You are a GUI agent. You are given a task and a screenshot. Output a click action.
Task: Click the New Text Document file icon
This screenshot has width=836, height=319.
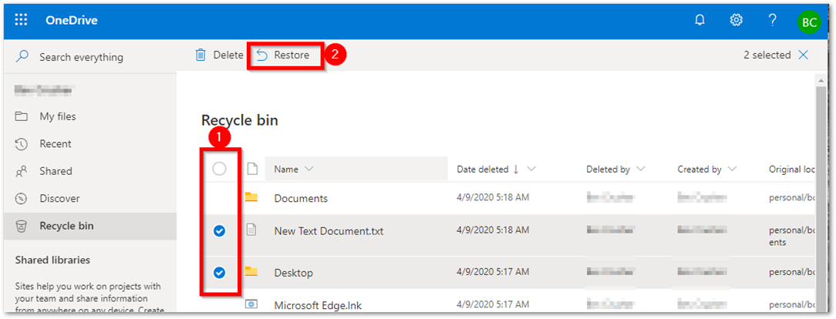(251, 230)
